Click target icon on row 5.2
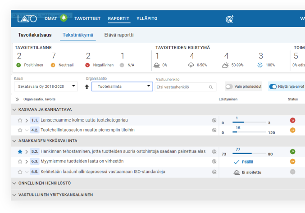Screen dimensions: 305x213 pos(214,152)
